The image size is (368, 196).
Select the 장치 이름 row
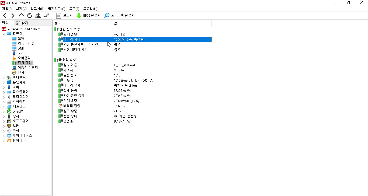coord(135,65)
